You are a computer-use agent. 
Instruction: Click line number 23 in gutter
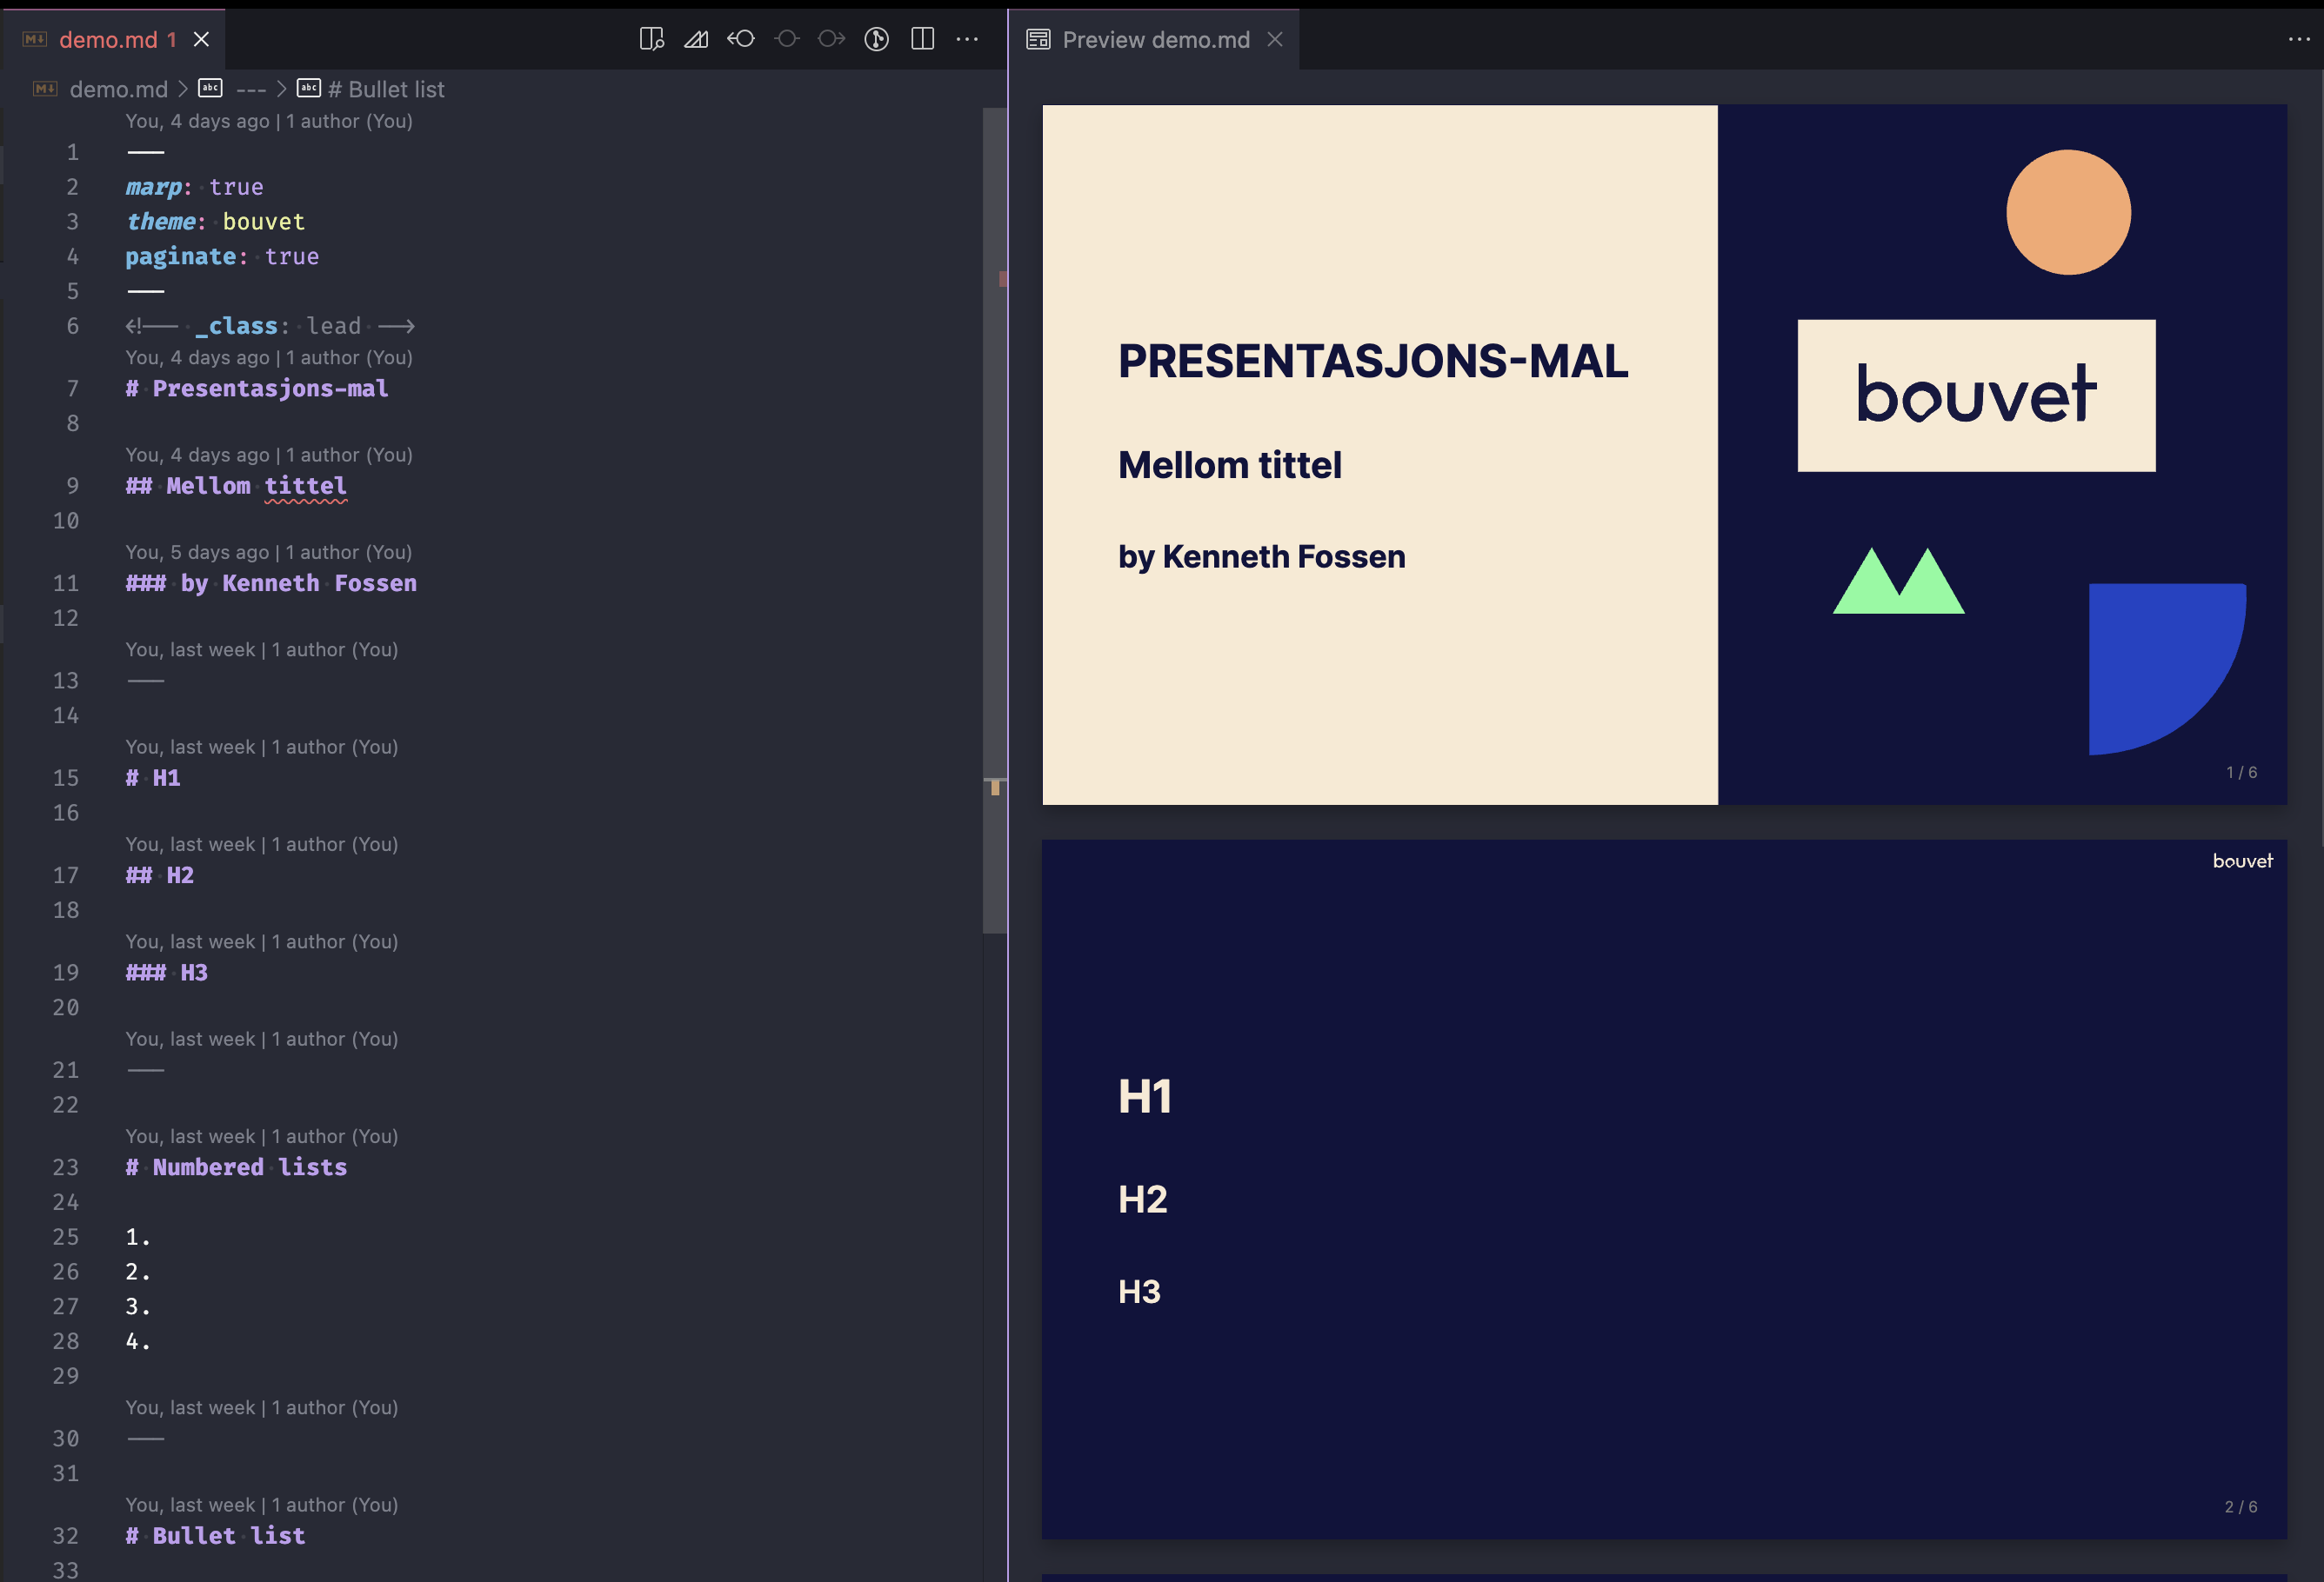tap(66, 1168)
